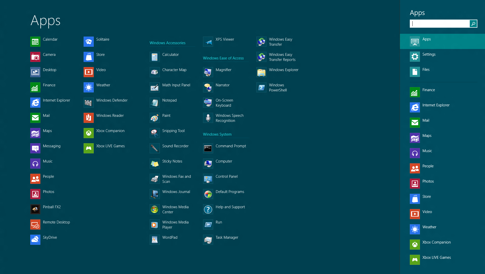This screenshot has width=485, height=274.
Task: Launch the Paint icon
Action: (154, 118)
